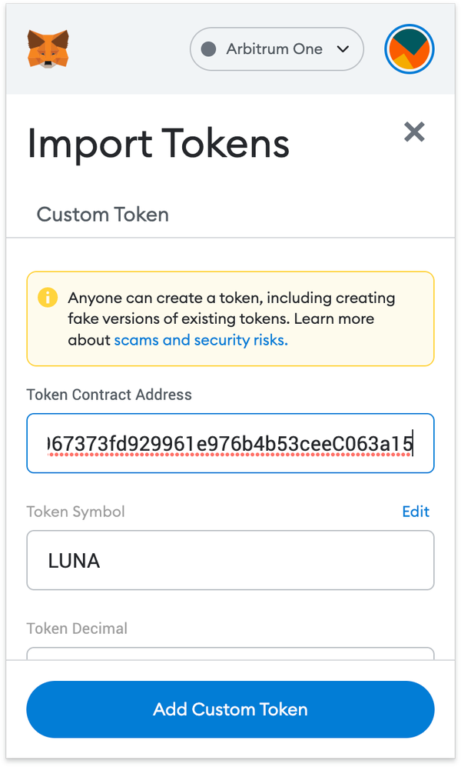This screenshot has width=461, height=767.
Task: Switch to the Custom Token tab
Action: [x=103, y=214]
